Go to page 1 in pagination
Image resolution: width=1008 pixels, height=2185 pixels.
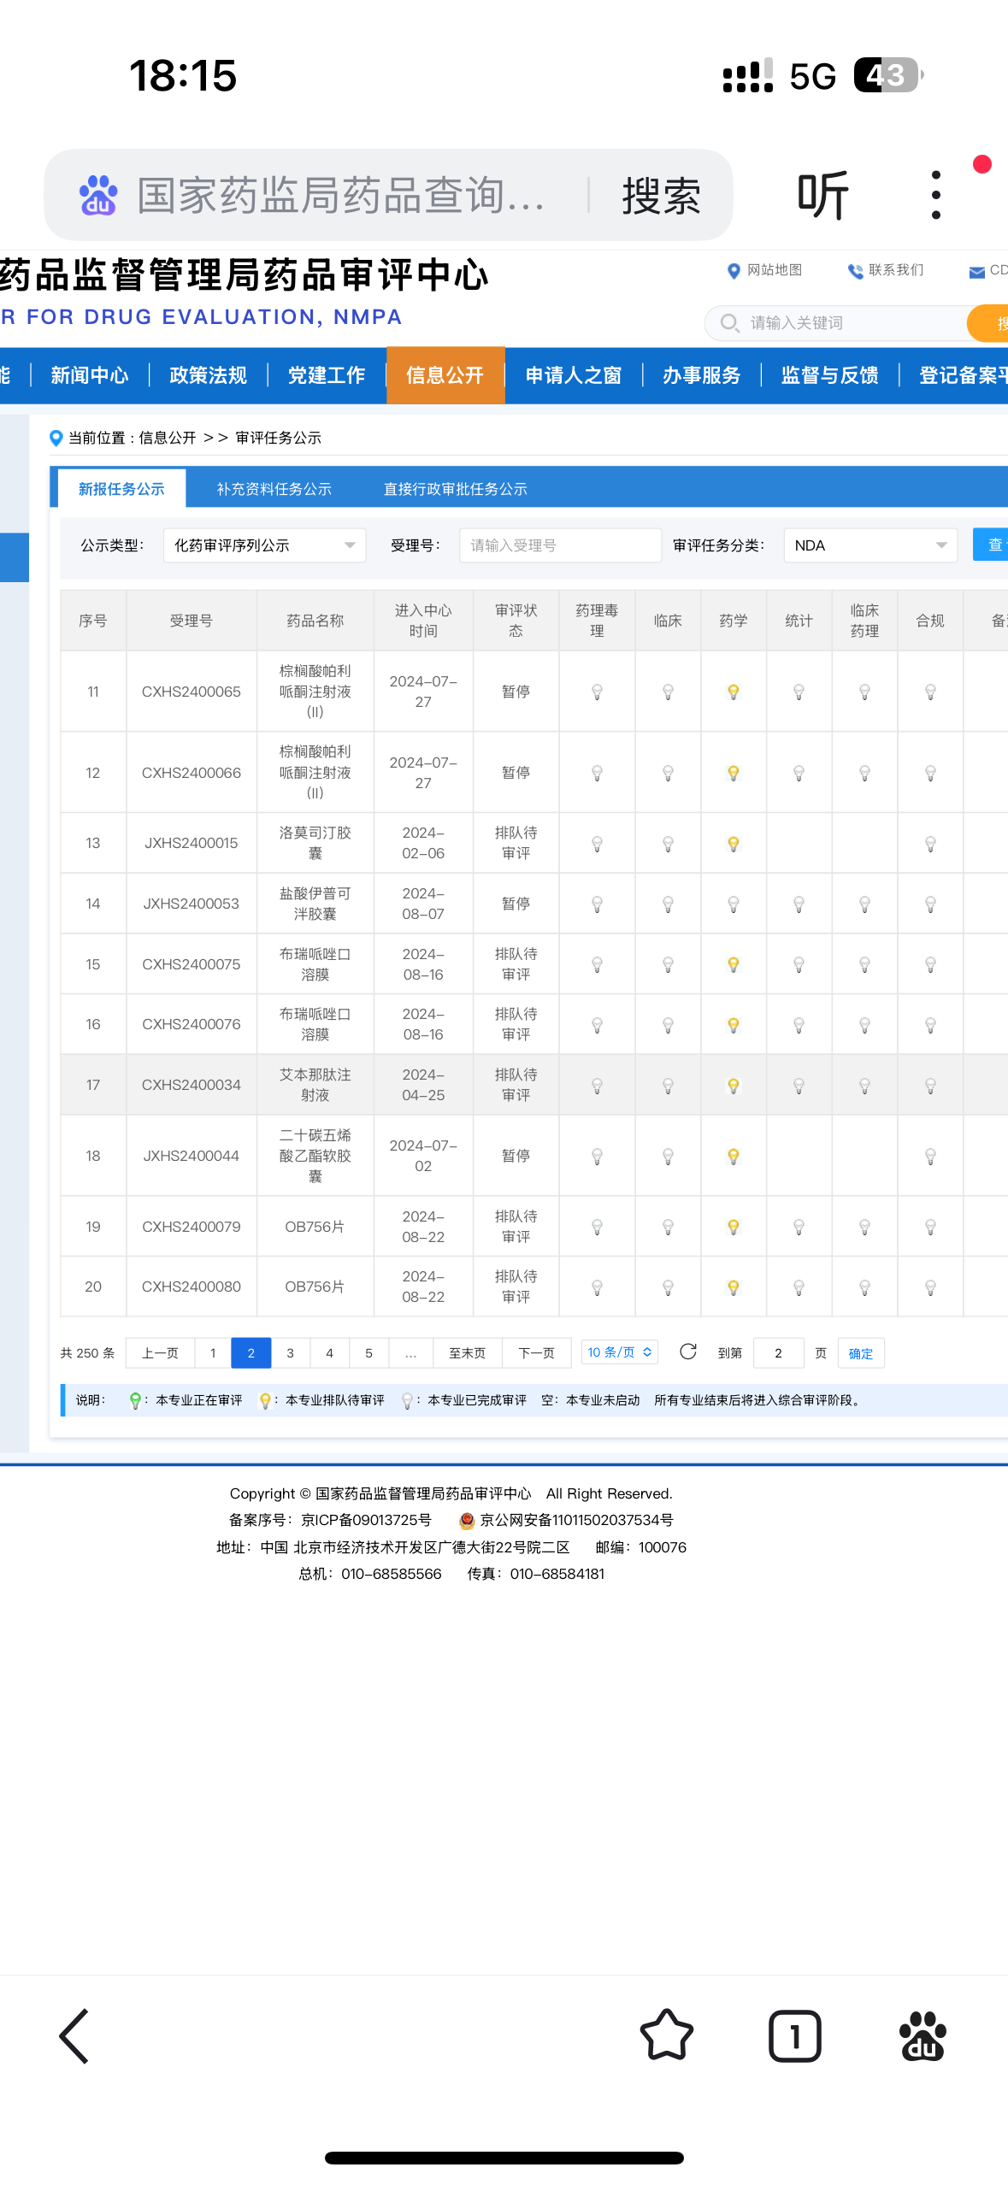(213, 1353)
